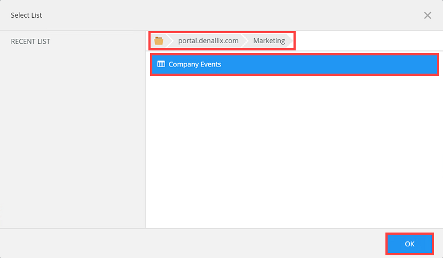Viewport: 443px width, 258px height.
Task: Open the Marketing breadcrumb segment
Action: (269, 40)
